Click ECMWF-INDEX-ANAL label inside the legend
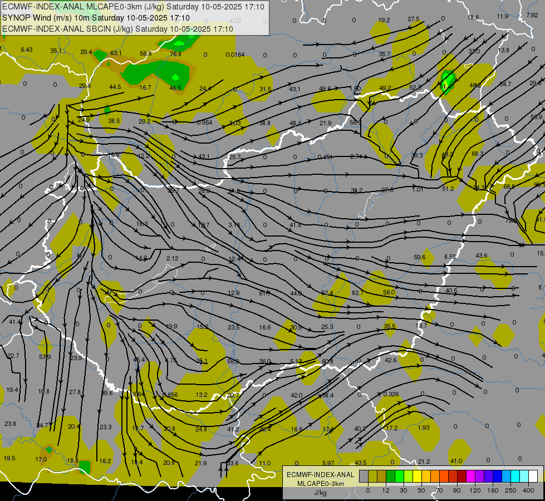 click(321, 475)
